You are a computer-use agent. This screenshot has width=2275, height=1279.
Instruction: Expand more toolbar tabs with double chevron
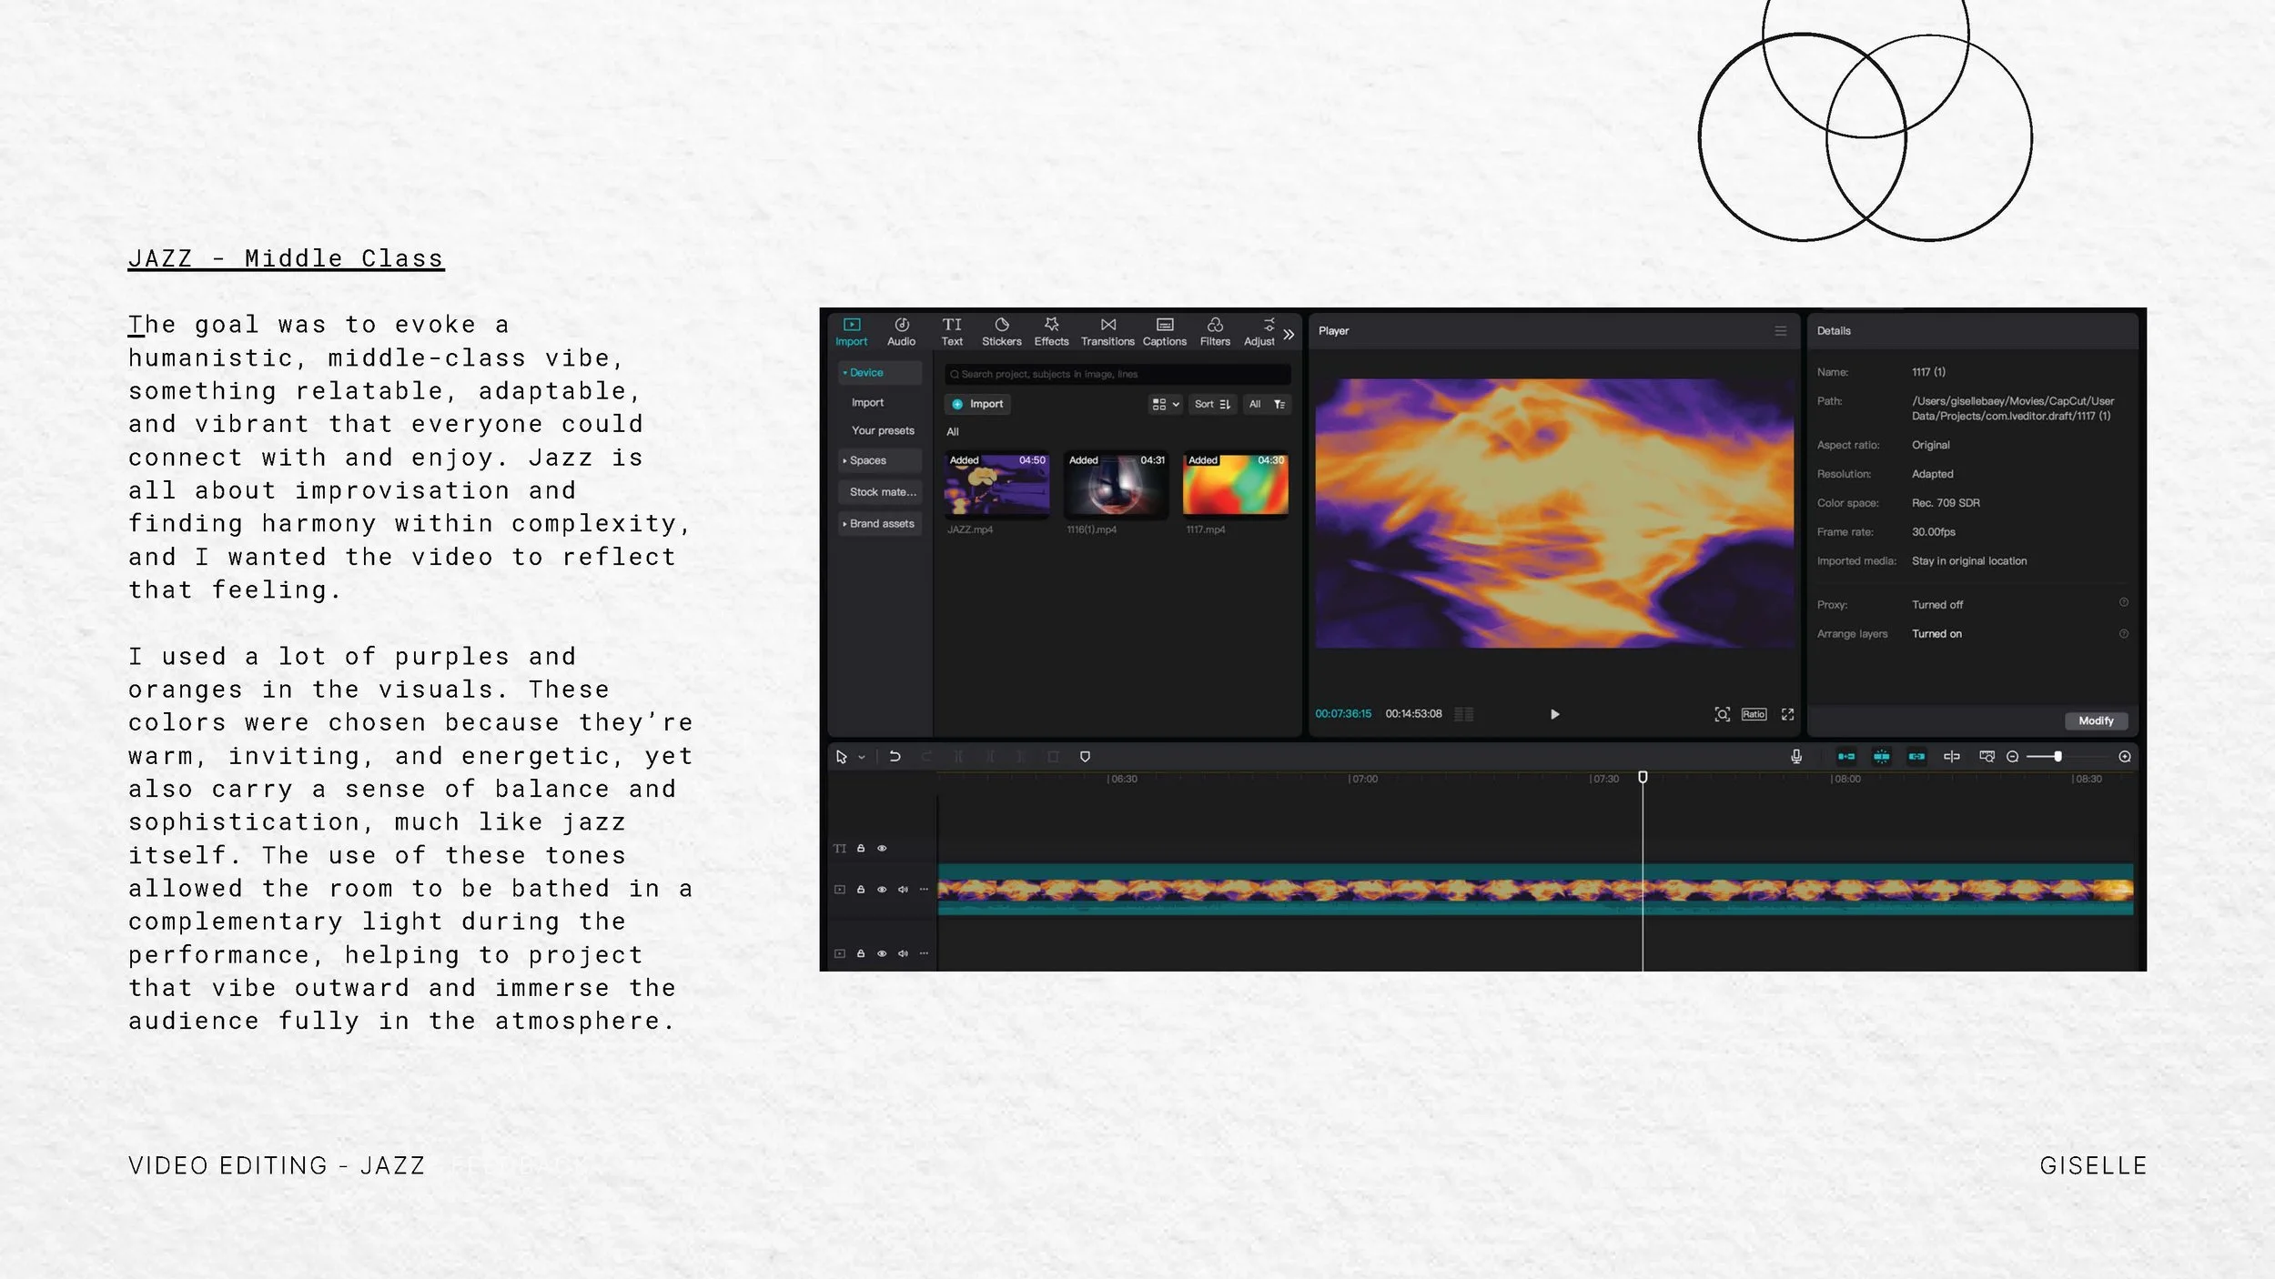(x=1289, y=334)
